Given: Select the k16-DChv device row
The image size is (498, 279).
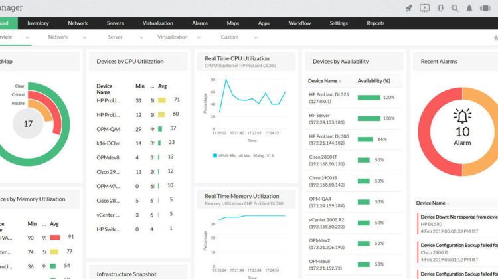Looking at the screenshot, I should click(138, 143).
